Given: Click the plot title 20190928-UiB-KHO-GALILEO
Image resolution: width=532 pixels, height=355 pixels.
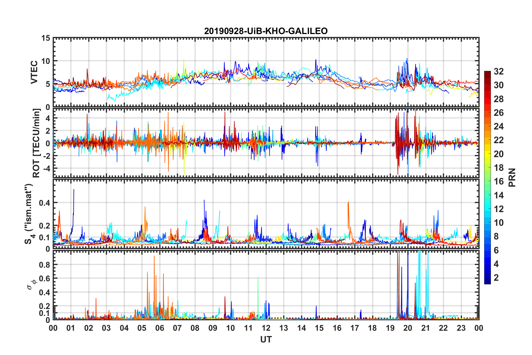Looking at the screenshot, I should coord(266,31).
